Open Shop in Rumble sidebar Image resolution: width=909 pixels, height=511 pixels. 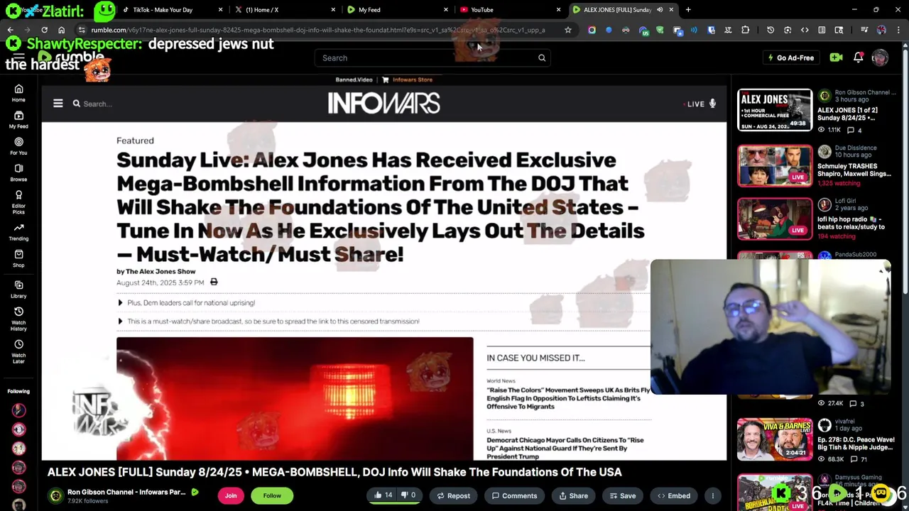click(x=18, y=258)
